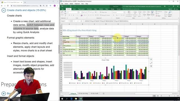Click the Insert cells icon
The width and height of the screenshot is (180, 101).
pos(144,12)
